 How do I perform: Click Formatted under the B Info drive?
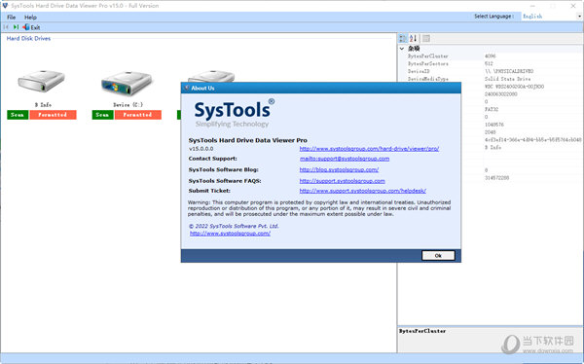[x=53, y=115]
